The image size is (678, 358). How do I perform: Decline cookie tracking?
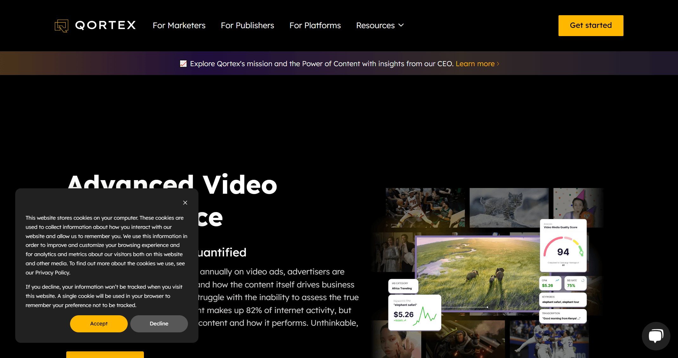159,323
